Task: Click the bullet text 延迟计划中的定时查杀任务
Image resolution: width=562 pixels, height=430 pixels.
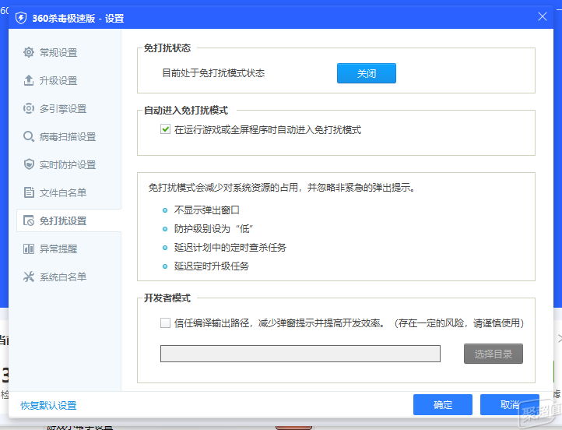Action: pyautogui.click(x=230, y=247)
